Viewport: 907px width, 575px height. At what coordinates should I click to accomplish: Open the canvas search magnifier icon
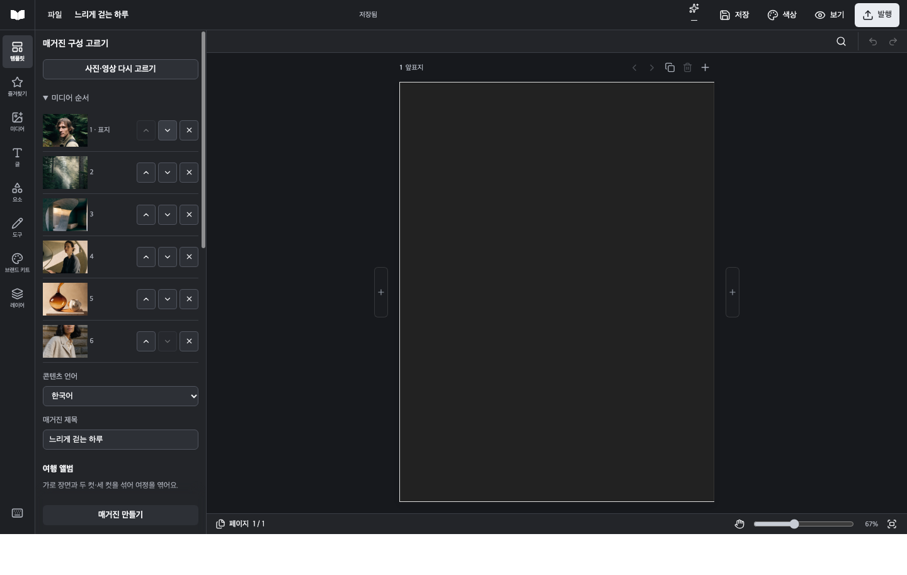(x=841, y=42)
